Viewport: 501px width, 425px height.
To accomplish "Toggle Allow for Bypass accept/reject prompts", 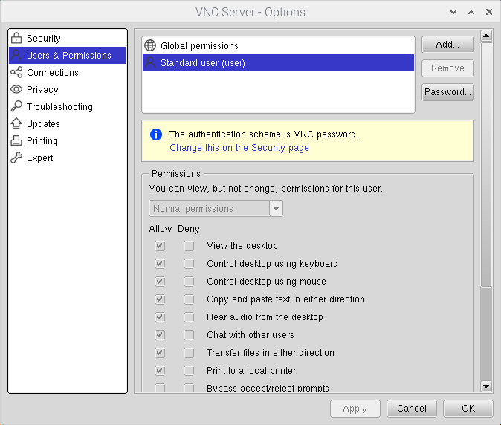I will point(160,388).
